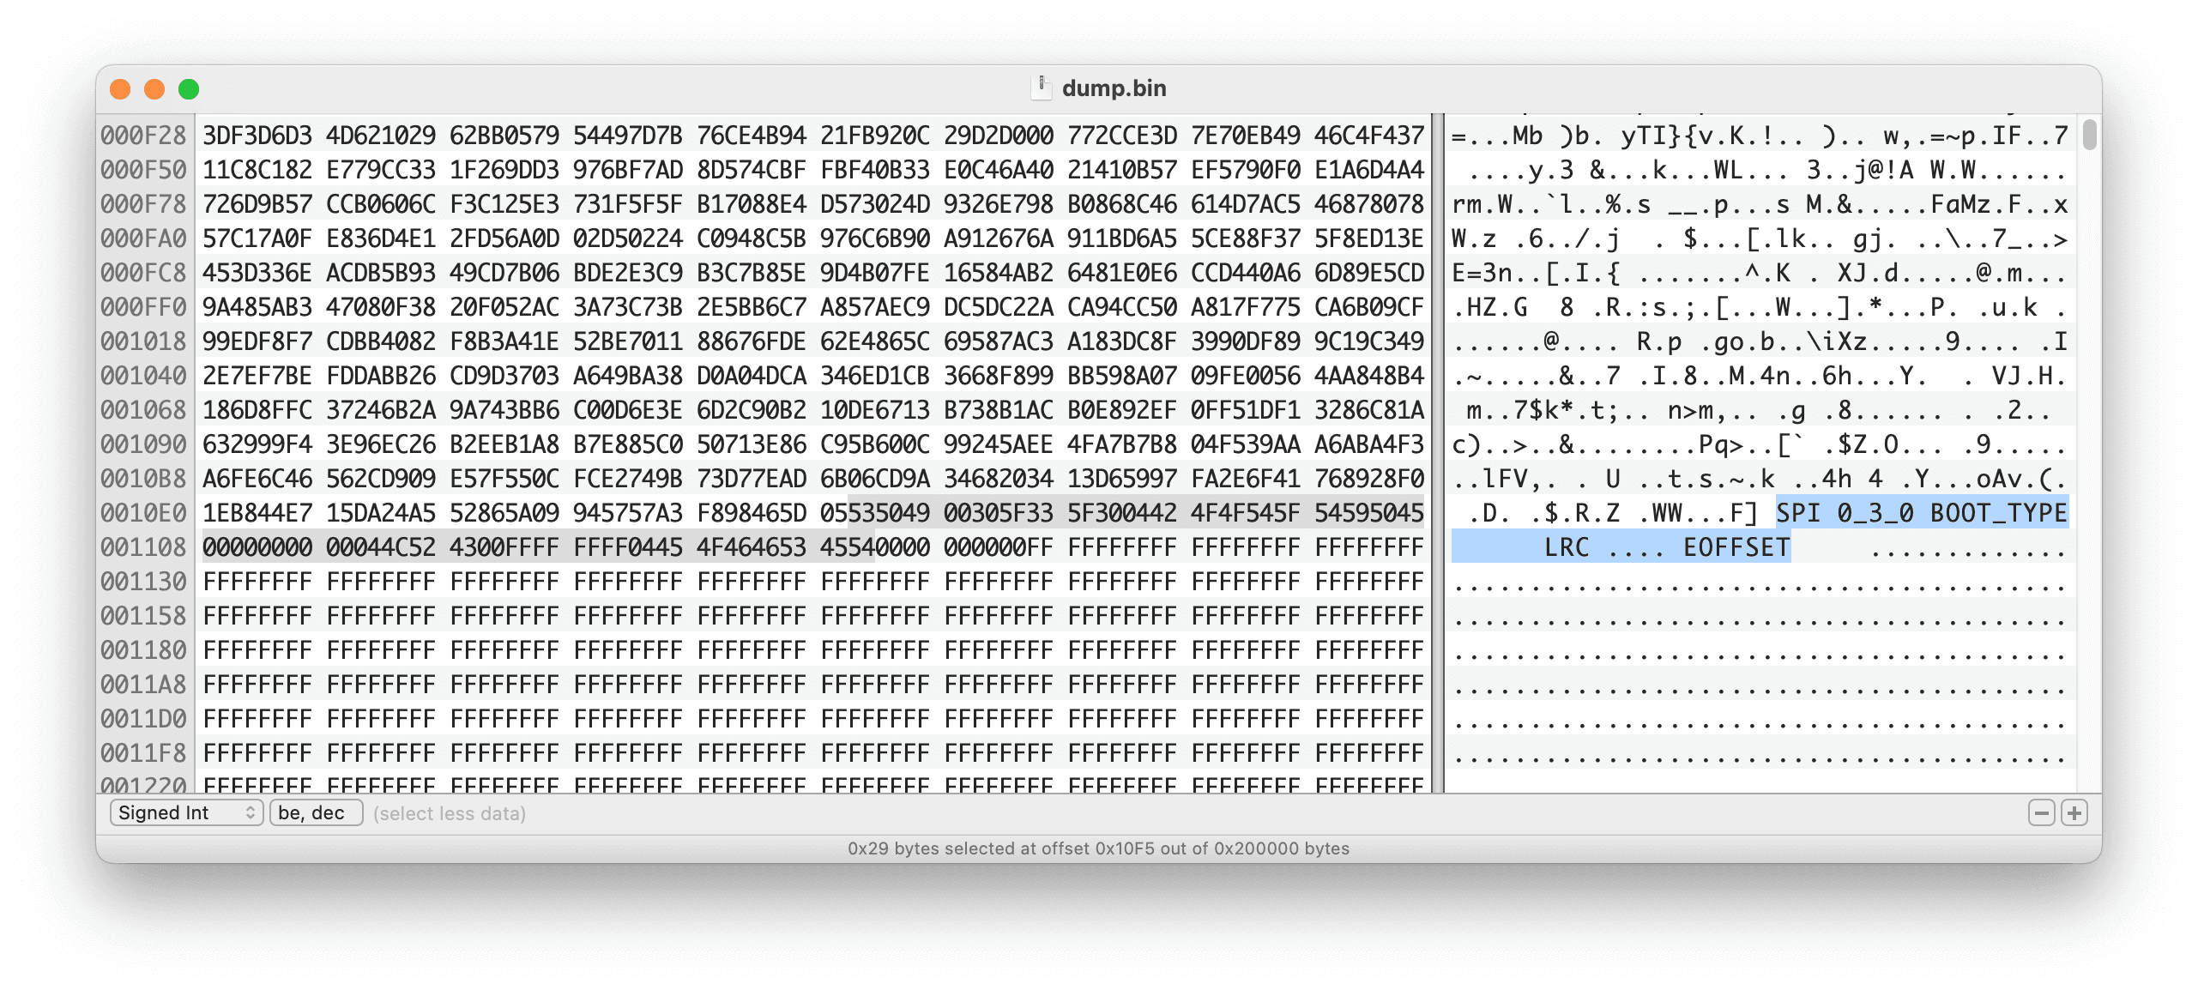Click the red close window button

[120, 89]
